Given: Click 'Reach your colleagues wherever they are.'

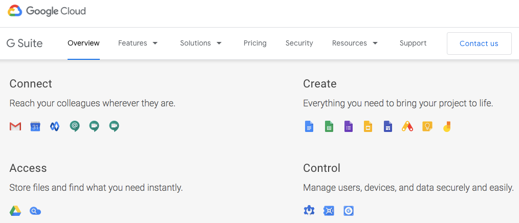Looking at the screenshot, I should [92, 103].
